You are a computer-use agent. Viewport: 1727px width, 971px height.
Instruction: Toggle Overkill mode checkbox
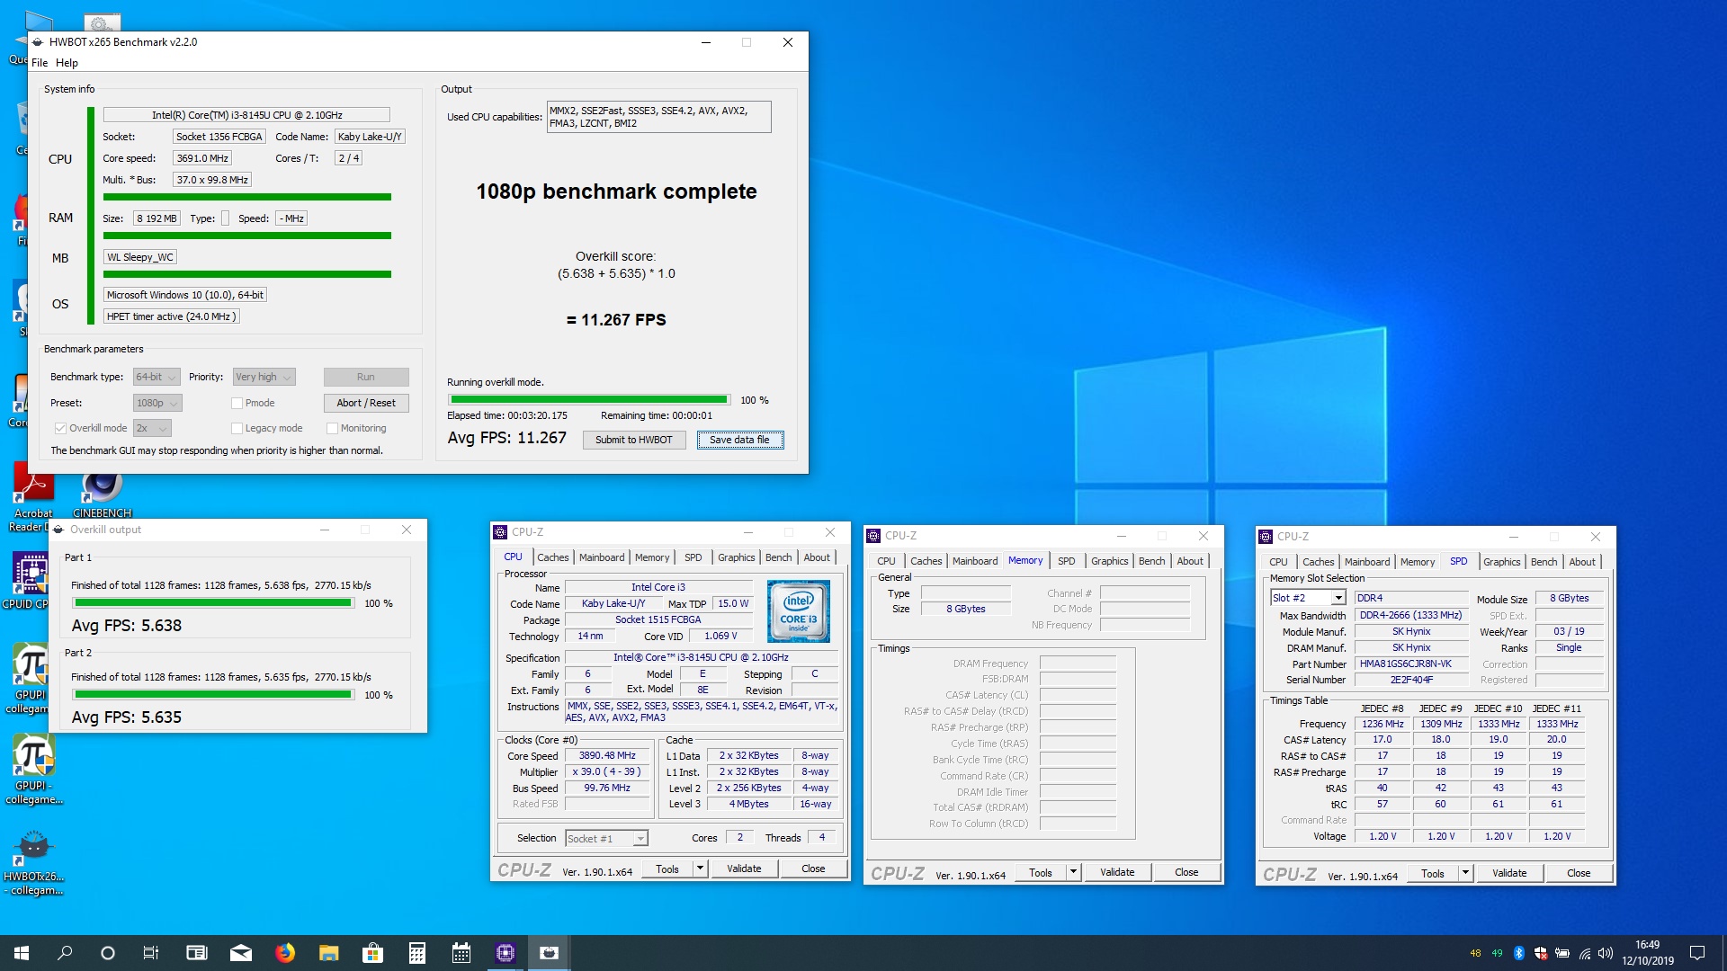coord(60,428)
